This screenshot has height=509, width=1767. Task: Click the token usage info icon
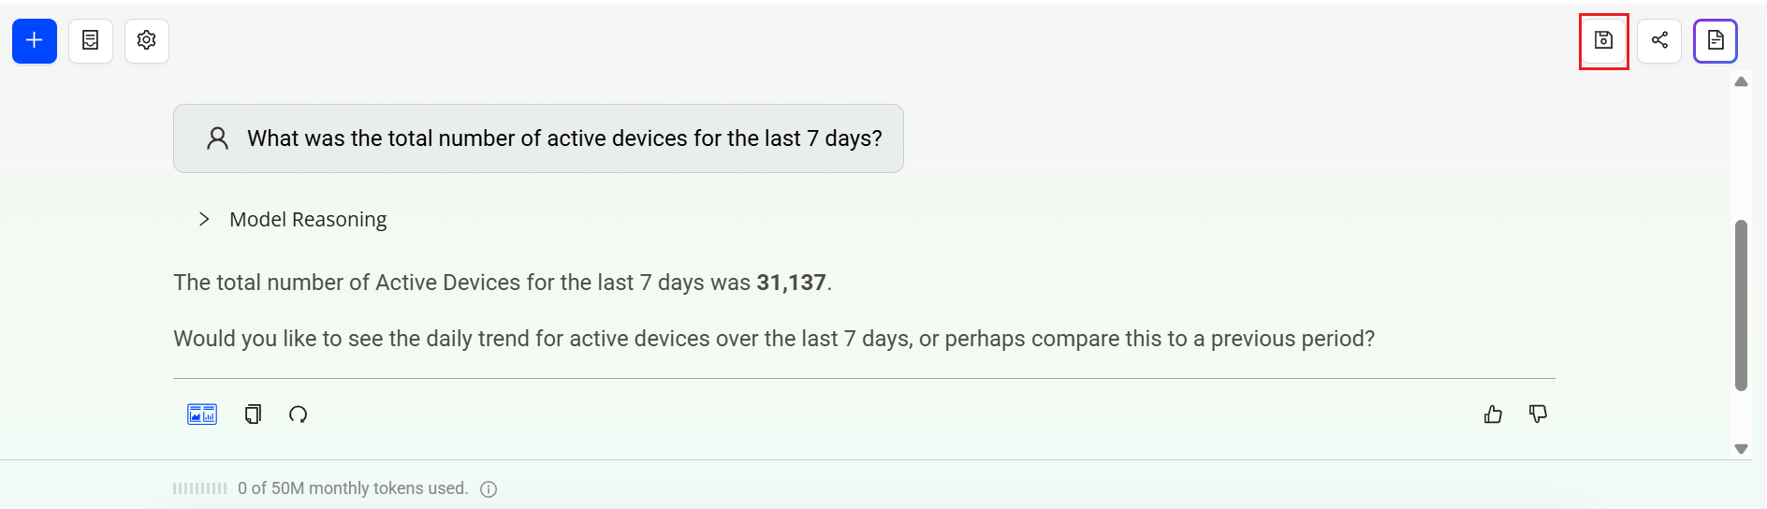489,488
